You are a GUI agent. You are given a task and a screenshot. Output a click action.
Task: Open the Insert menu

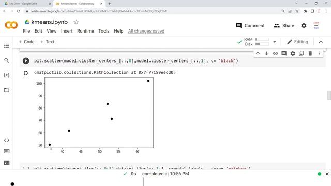click(67, 31)
